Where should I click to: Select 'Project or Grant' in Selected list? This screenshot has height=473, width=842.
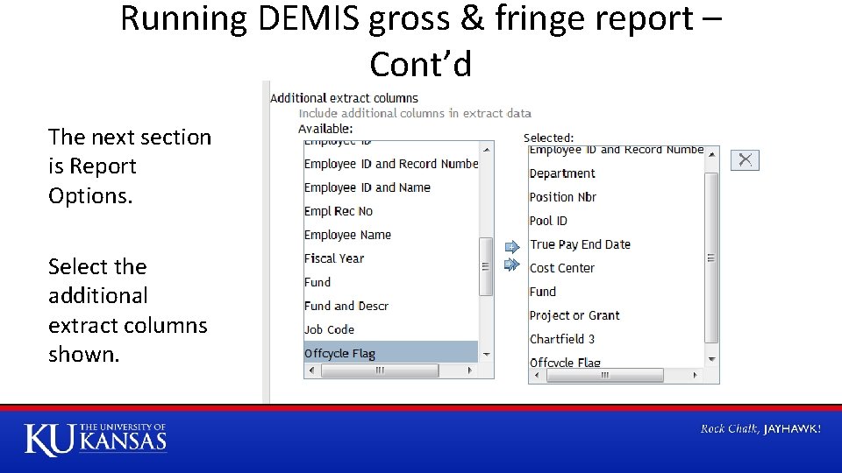click(617, 315)
